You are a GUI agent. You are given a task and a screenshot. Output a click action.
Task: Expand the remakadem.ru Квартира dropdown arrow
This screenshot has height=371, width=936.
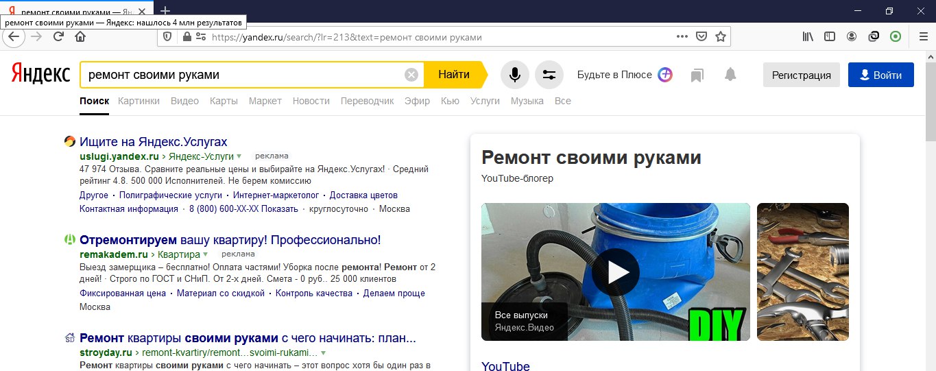point(205,254)
